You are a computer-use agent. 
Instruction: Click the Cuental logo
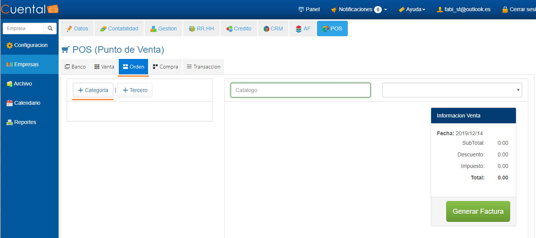pyautogui.click(x=30, y=9)
